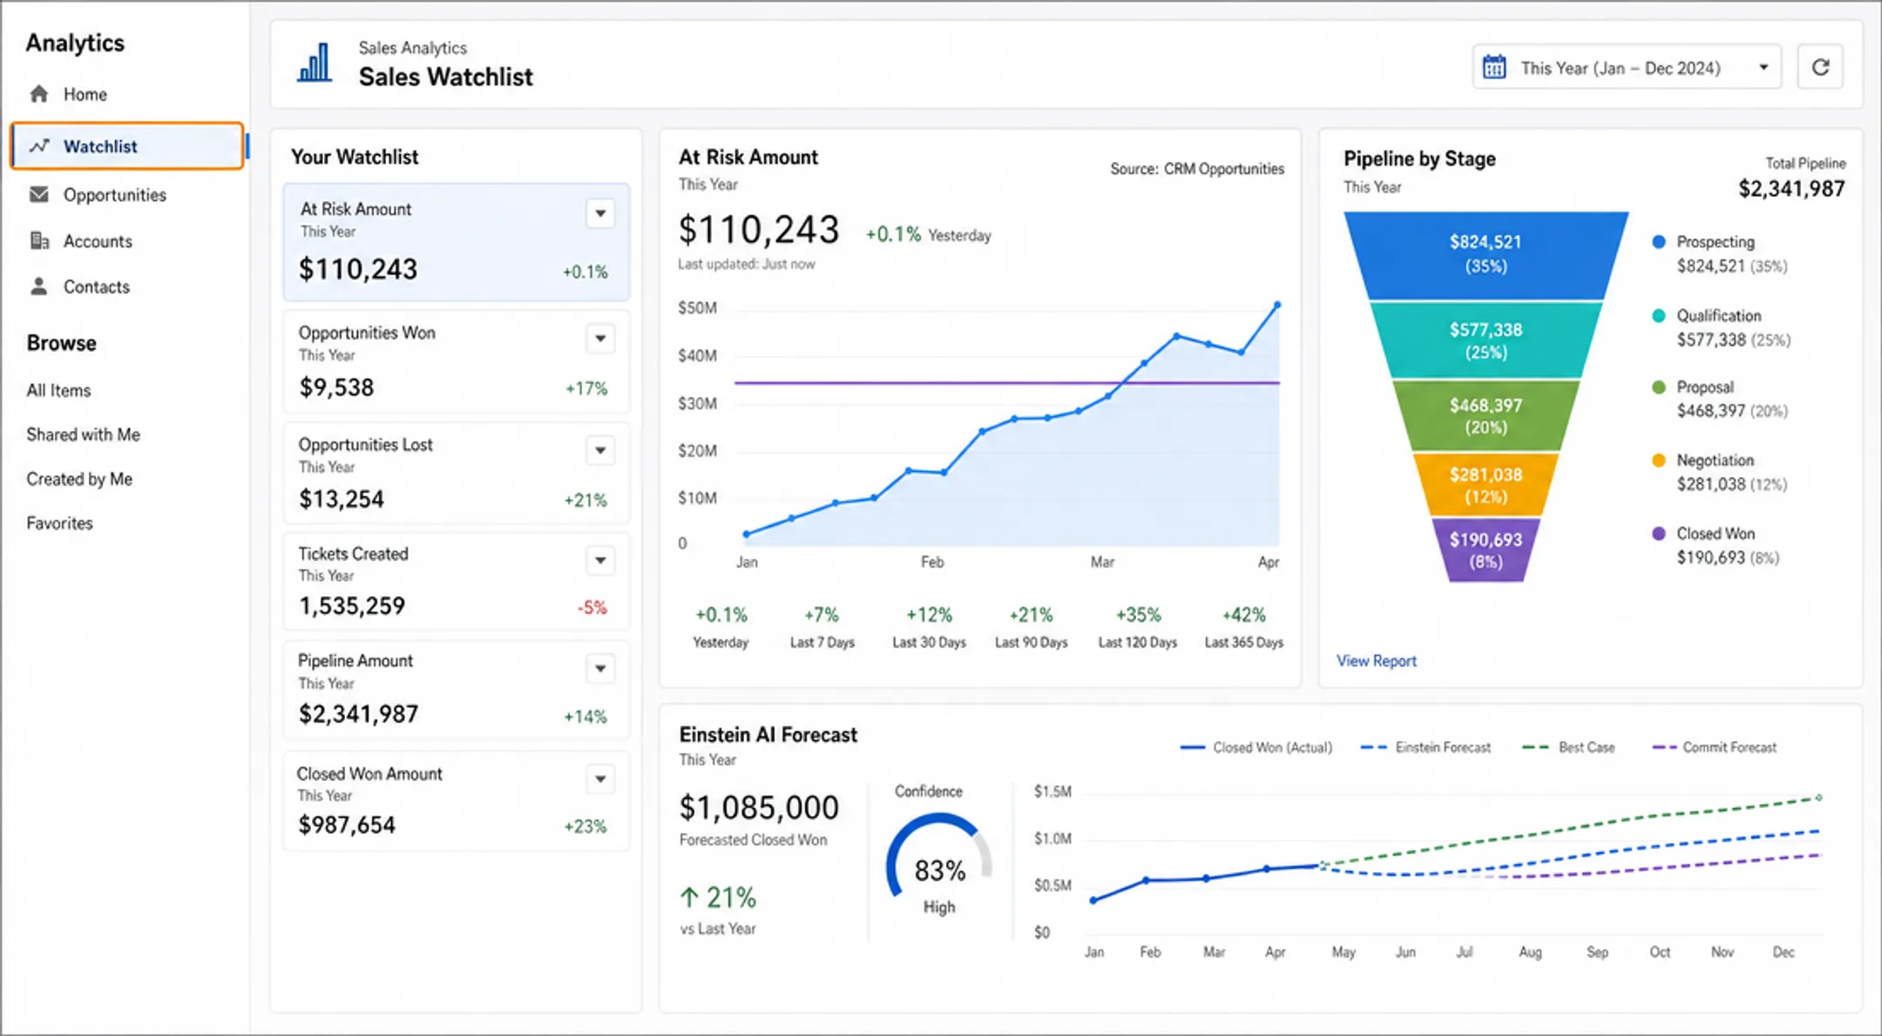Click the orange Negotiation legend dot
This screenshot has width=1882, height=1036.
1659,461
